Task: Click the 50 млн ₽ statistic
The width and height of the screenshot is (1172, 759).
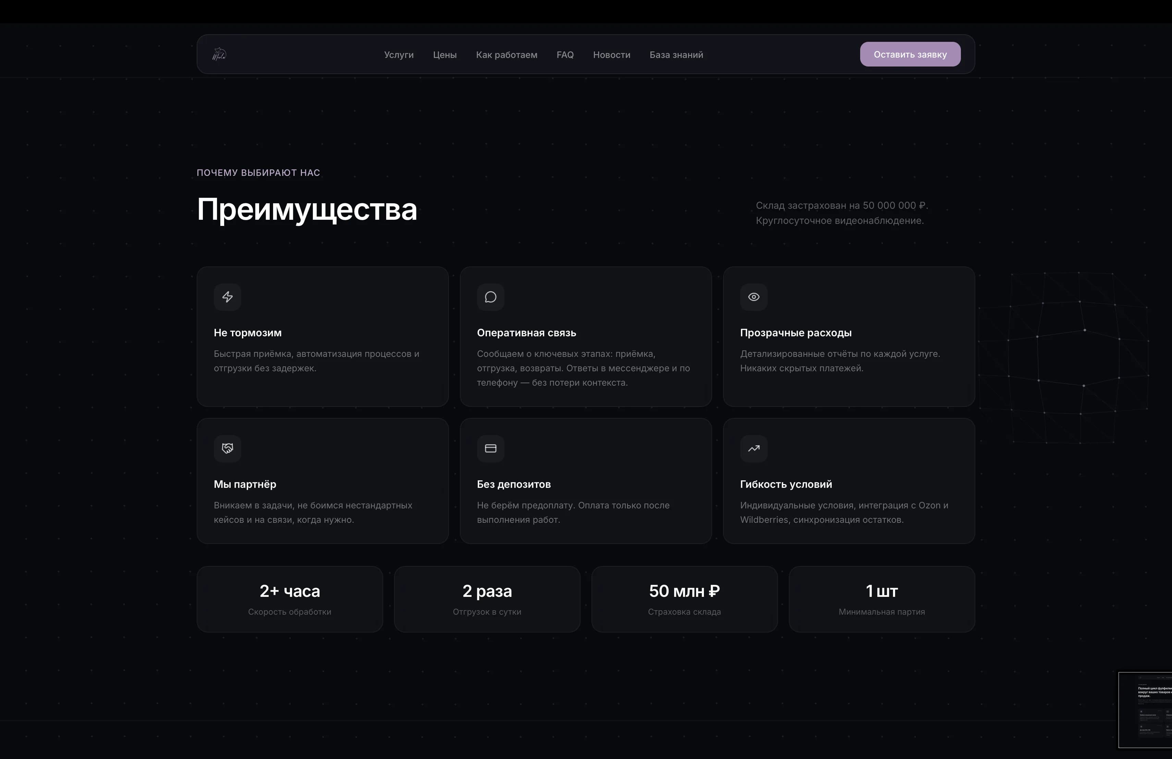Action: (684, 591)
